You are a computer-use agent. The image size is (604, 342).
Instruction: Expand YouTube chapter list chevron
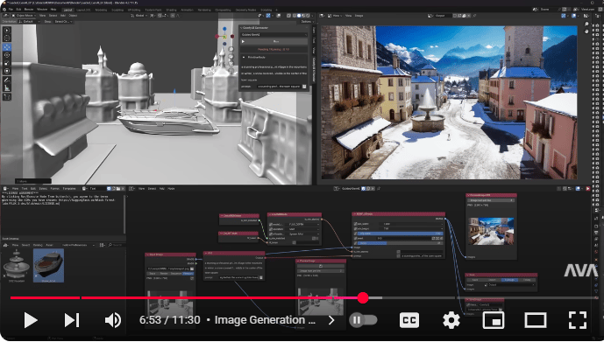pos(331,320)
